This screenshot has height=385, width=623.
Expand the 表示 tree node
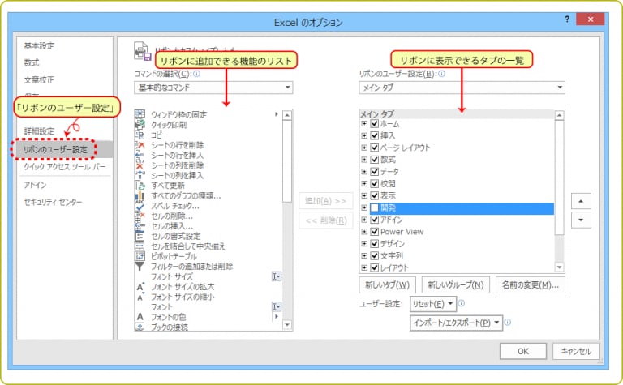pos(364,195)
